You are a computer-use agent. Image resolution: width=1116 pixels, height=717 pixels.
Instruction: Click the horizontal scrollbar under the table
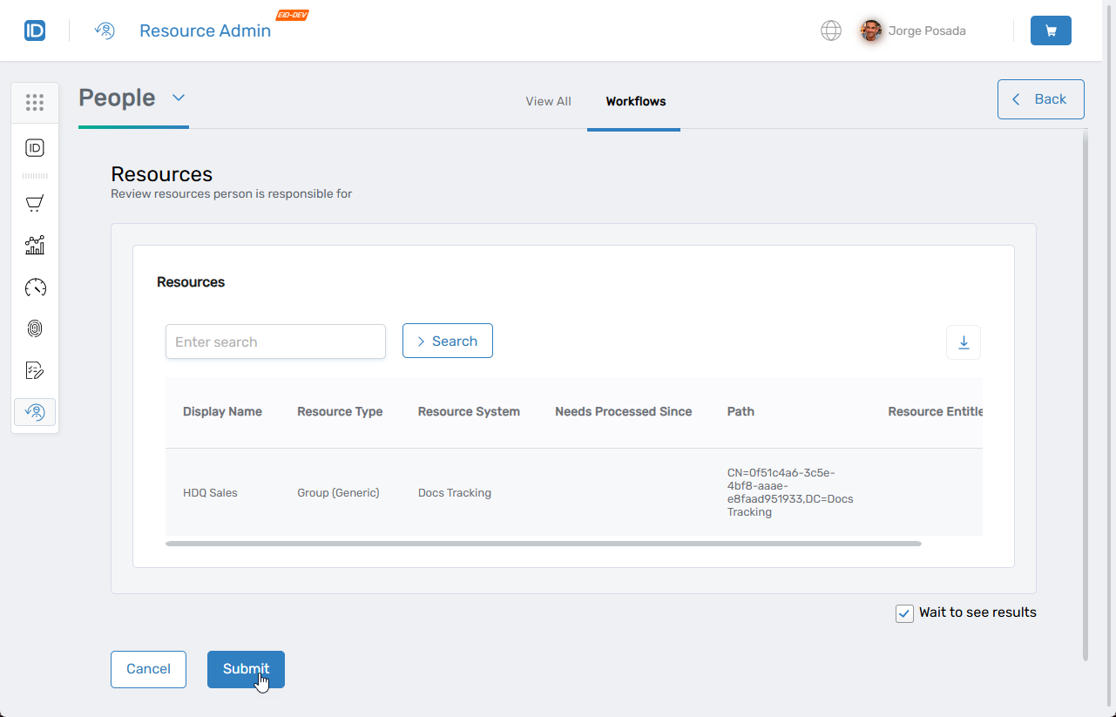click(x=543, y=544)
